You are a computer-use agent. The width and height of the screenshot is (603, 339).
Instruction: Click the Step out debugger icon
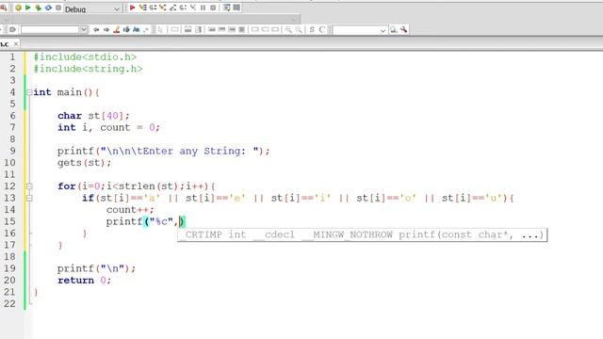tap(172, 8)
